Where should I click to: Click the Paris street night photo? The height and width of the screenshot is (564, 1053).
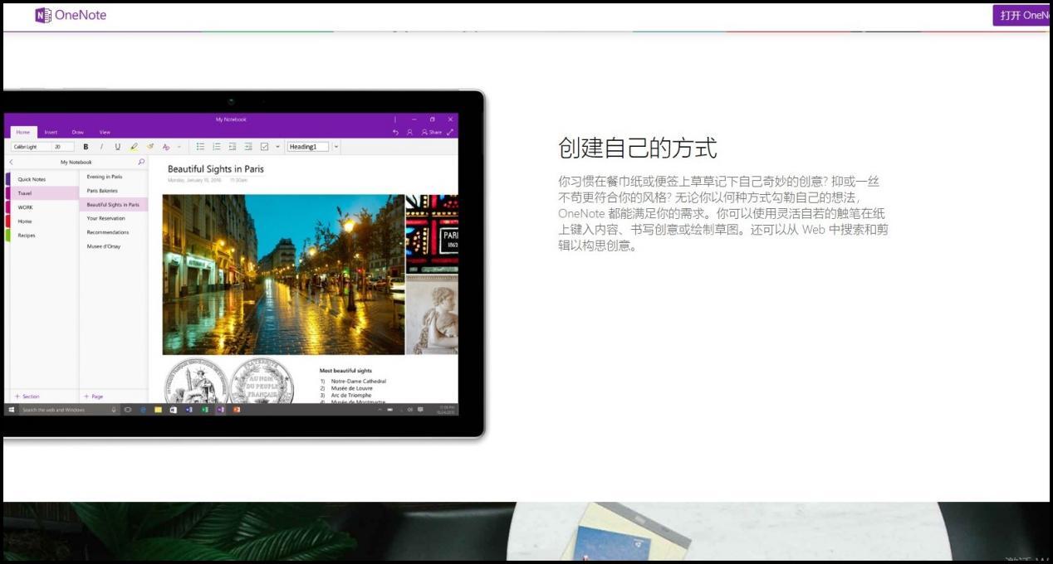coord(283,275)
